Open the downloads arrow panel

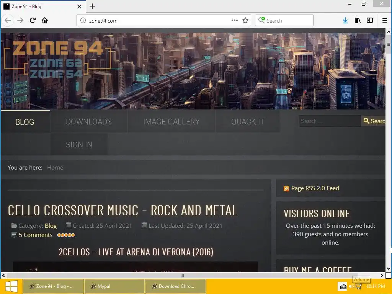[x=345, y=20]
